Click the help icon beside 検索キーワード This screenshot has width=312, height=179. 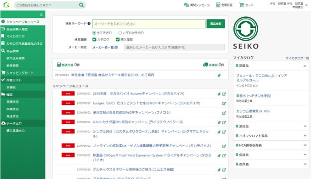click(x=89, y=23)
